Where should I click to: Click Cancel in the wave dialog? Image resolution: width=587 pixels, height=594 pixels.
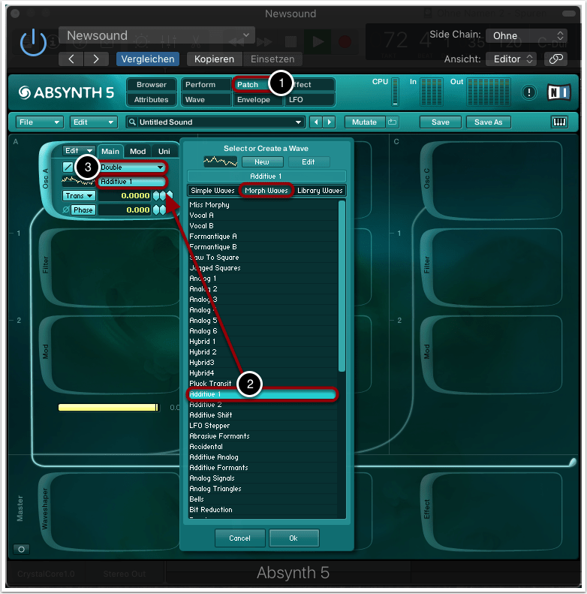239,538
